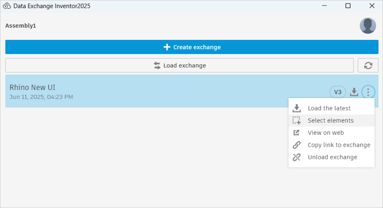This screenshot has width=383, height=208.
Task: Click download icon on Rhino New UI row
Action: (x=354, y=92)
